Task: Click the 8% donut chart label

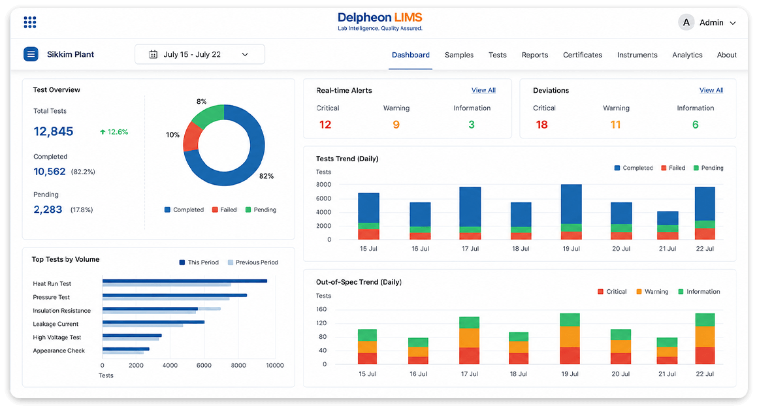Action: (201, 101)
